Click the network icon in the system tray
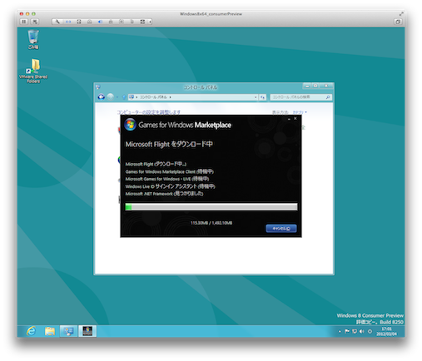This screenshot has height=361, width=422. [355, 331]
